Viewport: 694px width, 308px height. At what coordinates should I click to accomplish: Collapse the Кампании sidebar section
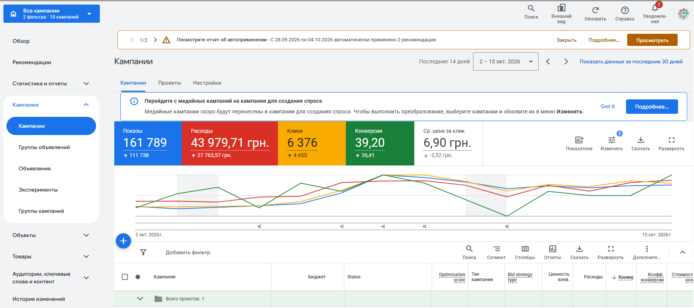[86, 105]
